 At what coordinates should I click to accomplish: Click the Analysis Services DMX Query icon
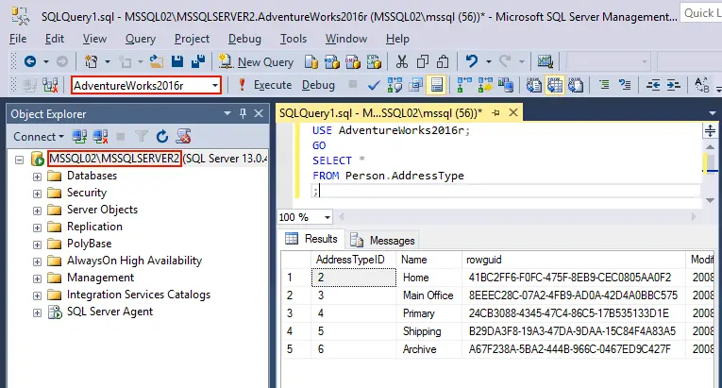tap(353, 61)
